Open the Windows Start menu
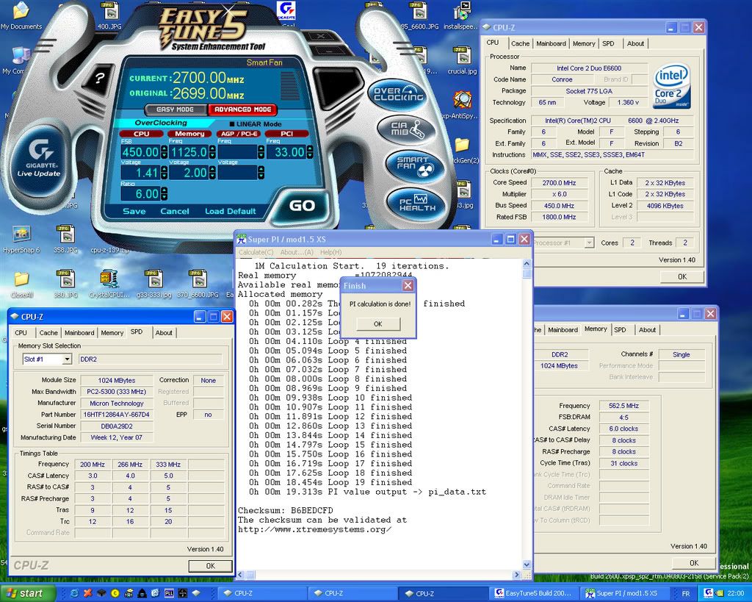This screenshot has height=602, width=752. [x=27, y=593]
